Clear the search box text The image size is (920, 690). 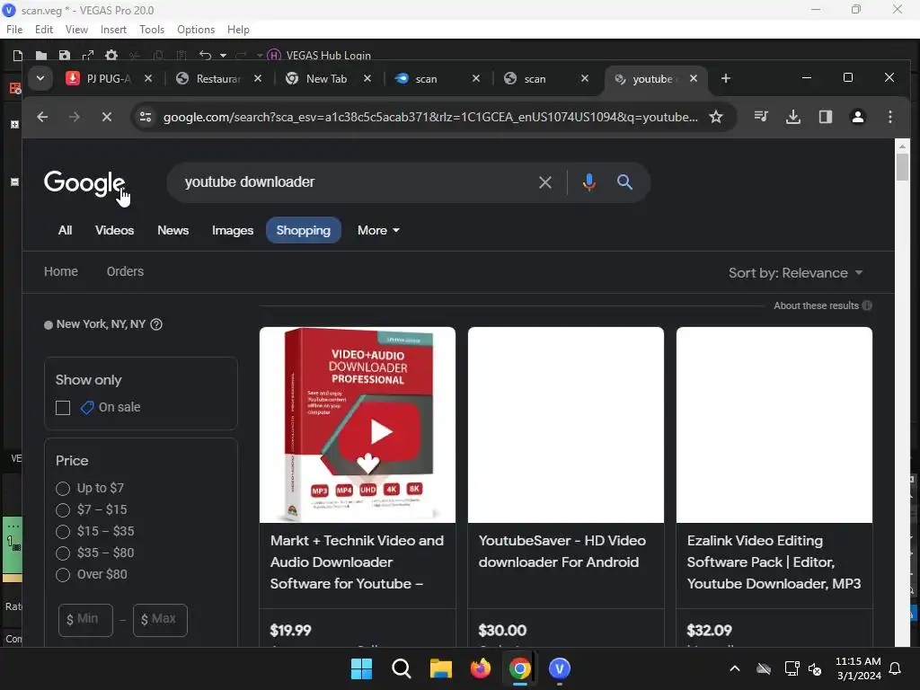545,182
